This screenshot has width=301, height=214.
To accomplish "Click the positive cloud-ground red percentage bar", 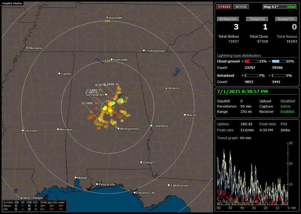I will click(x=251, y=61).
